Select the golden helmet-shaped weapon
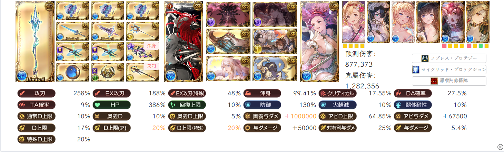The height and width of the screenshot is (152, 504). pyautogui.click(x=108, y=72)
